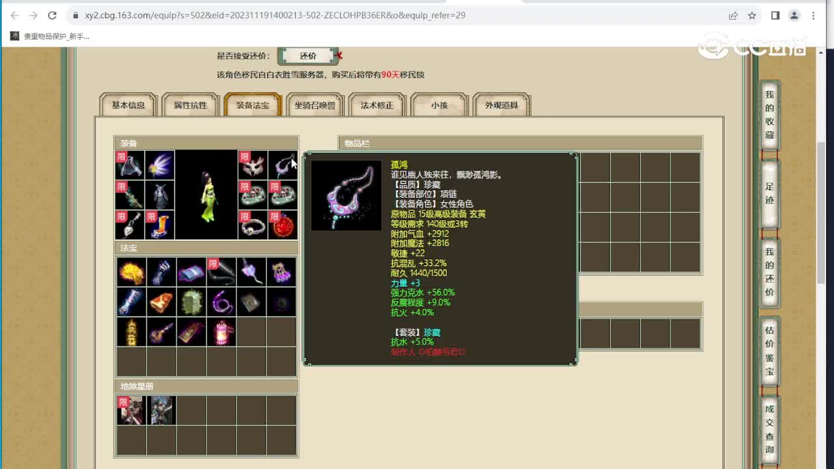
Task: Inspect the grey book 法宝 icon
Action: (x=252, y=302)
